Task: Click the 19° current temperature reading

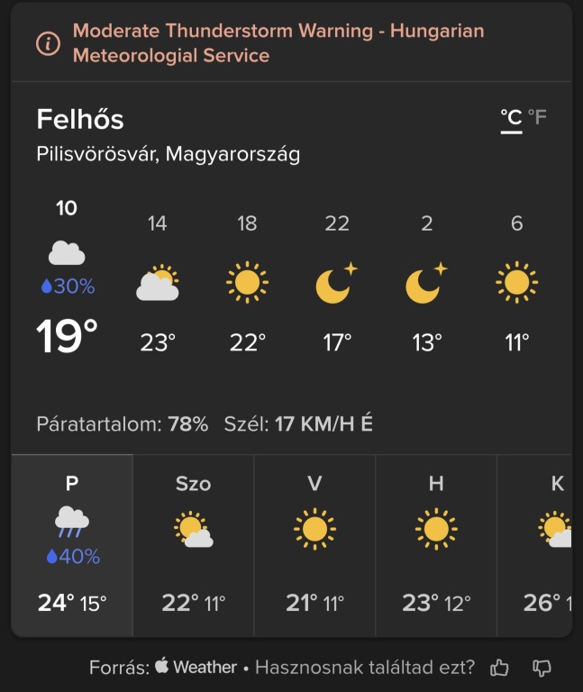Action: pyautogui.click(x=67, y=337)
